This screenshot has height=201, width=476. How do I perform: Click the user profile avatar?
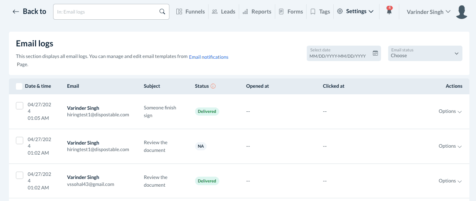[461, 12]
